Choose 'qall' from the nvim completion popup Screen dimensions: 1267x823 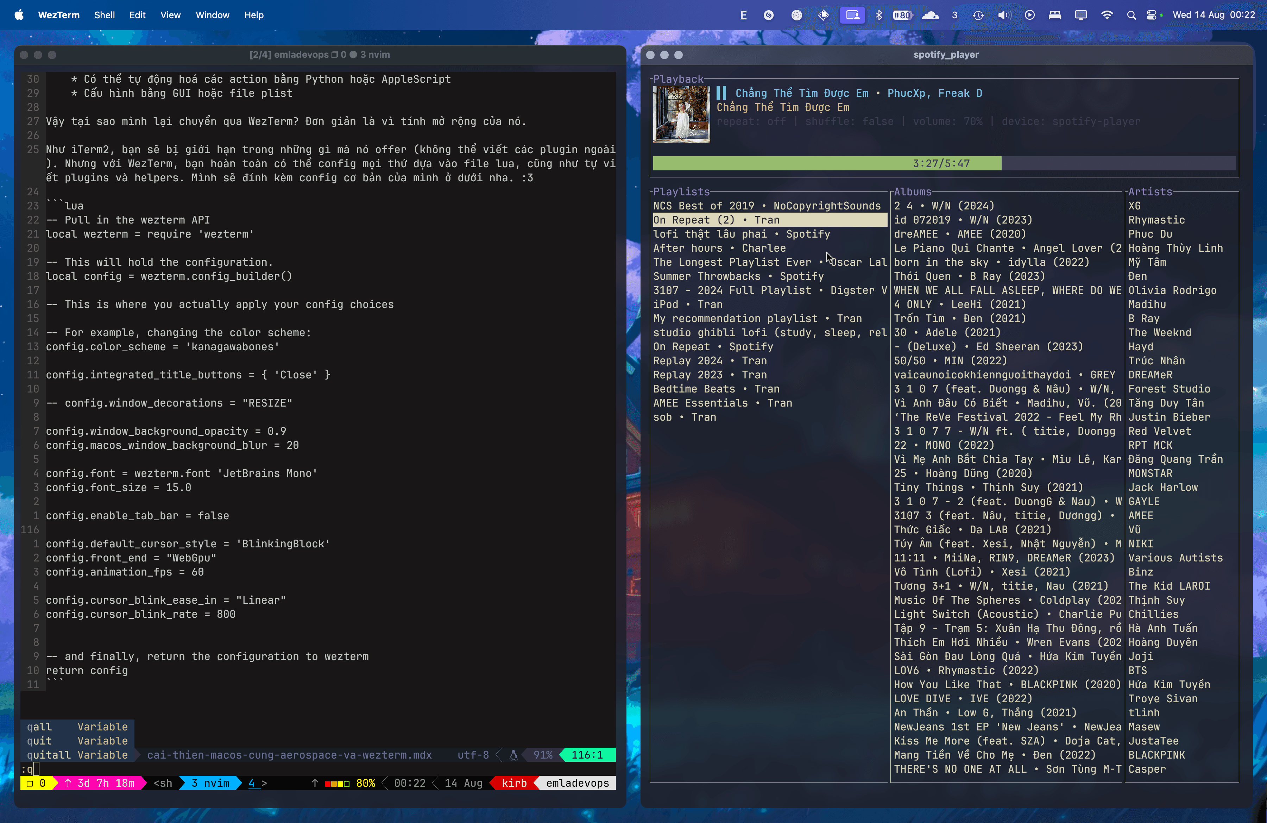(x=78, y=727)
